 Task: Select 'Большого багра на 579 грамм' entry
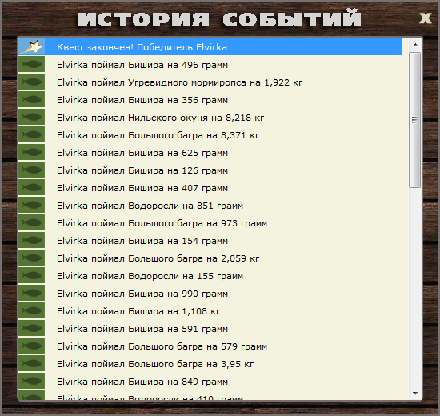click(x=210, y=346)
